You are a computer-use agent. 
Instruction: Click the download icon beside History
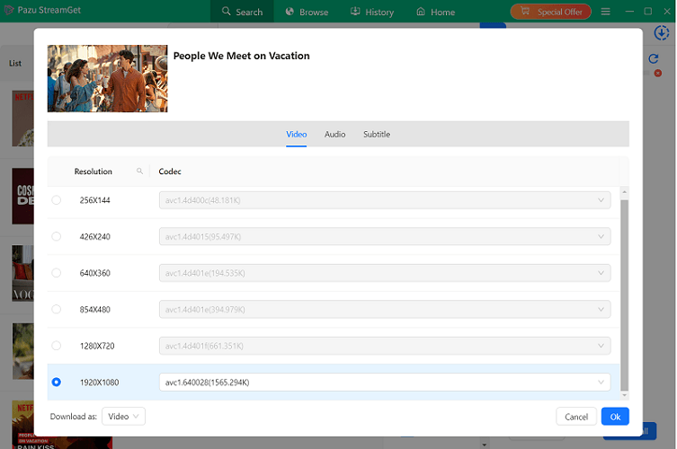coord(355,11)
